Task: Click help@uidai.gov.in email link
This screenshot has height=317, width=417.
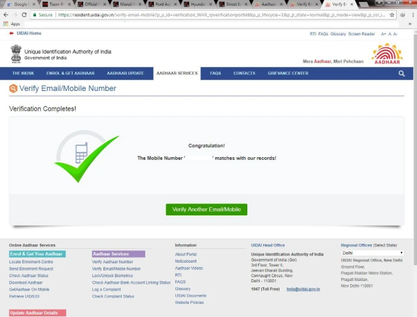Action: click(x=303, y=289)
